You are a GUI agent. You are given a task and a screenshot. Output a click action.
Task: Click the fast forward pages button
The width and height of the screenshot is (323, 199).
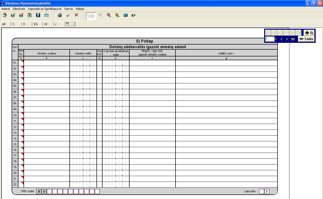[x=292, y=33]
